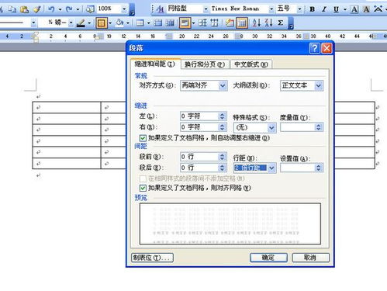The height and width of the screenshot is (291, 387).
Task: Toggle Bold formatting
Action: point(312,9)
